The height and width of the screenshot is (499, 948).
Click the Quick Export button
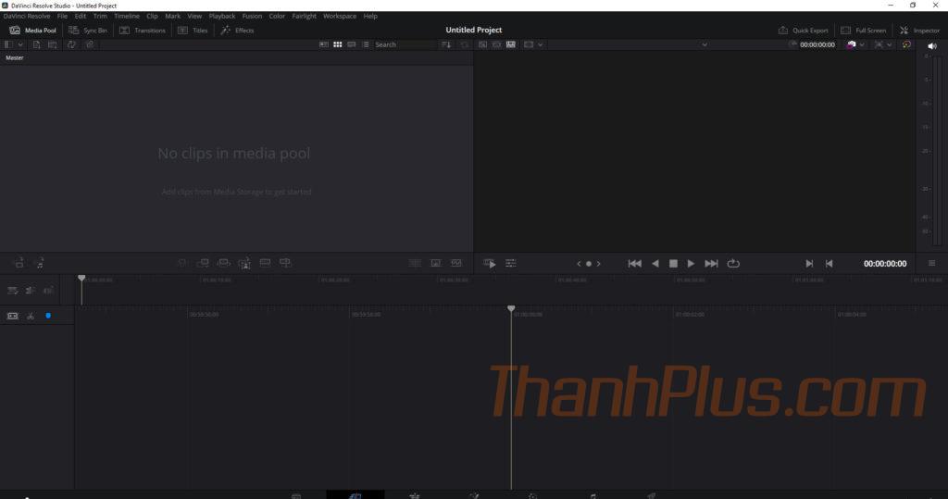804,31
